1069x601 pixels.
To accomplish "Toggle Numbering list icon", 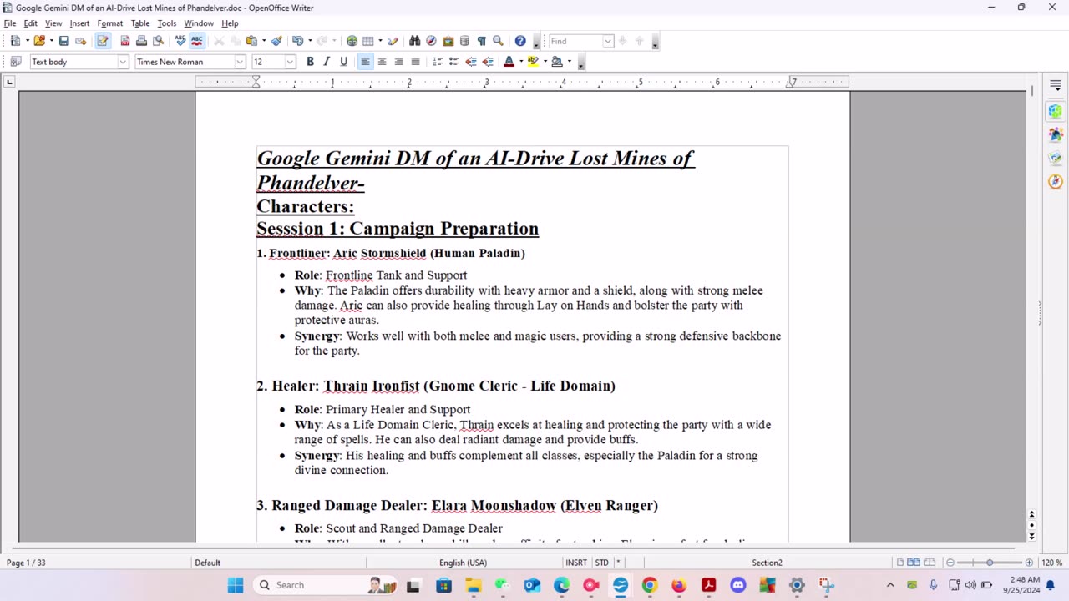I will [x=438, y=62].
